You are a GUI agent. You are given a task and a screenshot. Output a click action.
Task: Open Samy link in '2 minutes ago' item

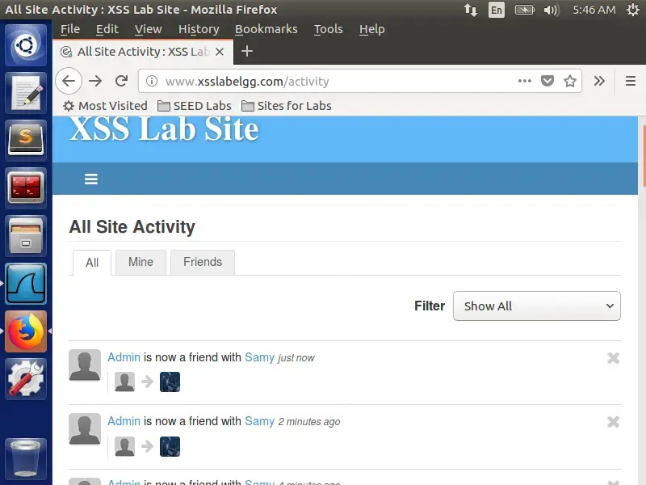(x=259, y=421)
